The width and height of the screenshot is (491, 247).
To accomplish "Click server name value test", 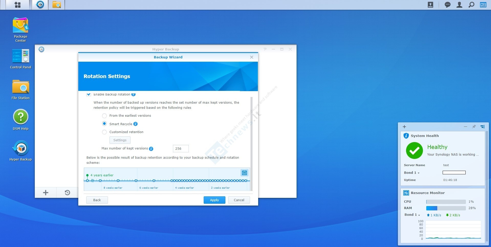I will pyautogui.click(x=446, y=165).
